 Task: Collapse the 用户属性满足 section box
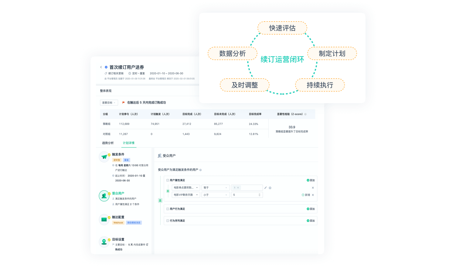(x=168, y=180)
